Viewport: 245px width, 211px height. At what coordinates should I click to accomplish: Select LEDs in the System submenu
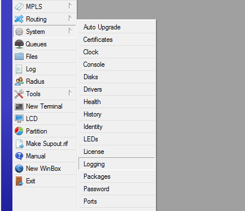(117, 139)
